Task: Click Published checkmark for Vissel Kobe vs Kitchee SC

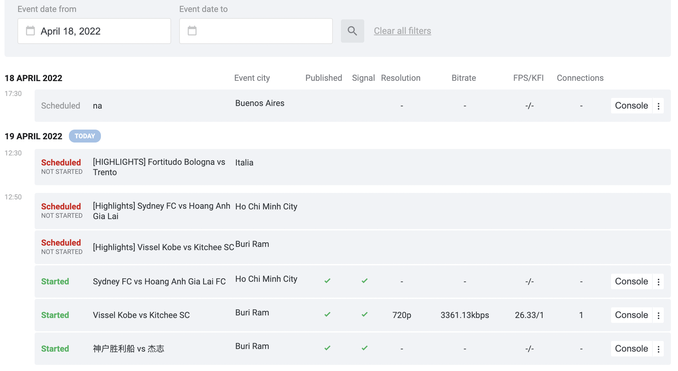Action: pos(327,314)
